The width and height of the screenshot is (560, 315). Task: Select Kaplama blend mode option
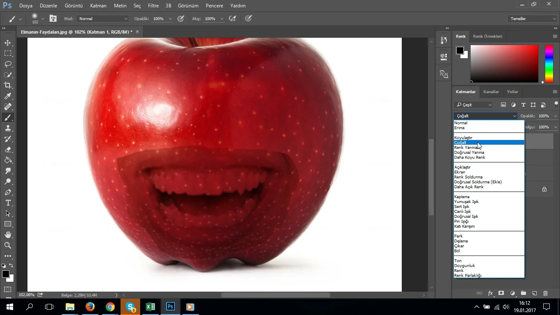tap(462, 197)
